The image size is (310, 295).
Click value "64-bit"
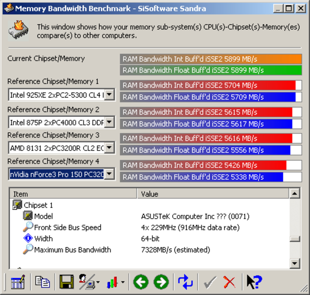(150, 239)
